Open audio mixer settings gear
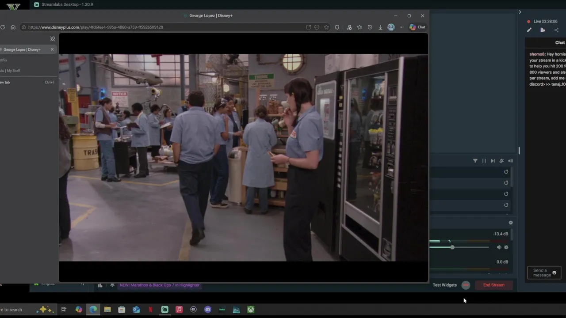 click(x=511, y=223)
